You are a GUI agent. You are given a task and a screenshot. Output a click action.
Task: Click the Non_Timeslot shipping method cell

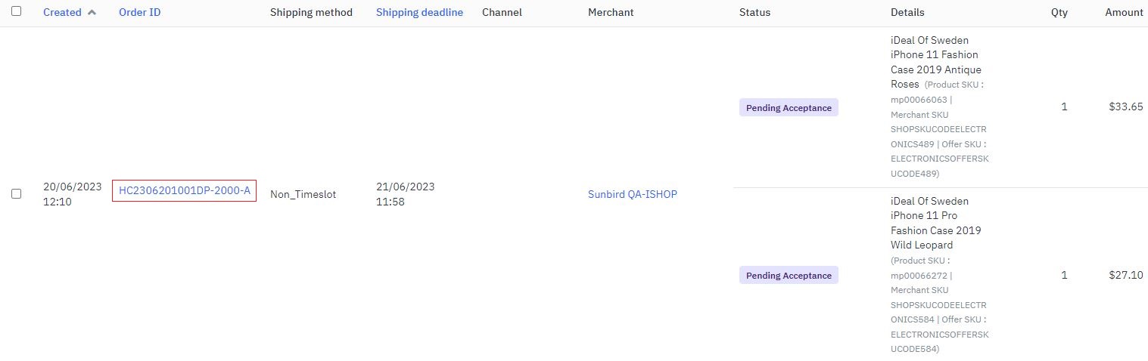pos(303,194)
